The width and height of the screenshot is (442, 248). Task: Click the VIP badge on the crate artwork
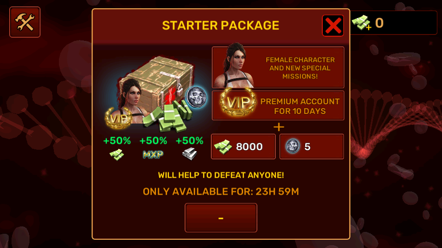118,118
